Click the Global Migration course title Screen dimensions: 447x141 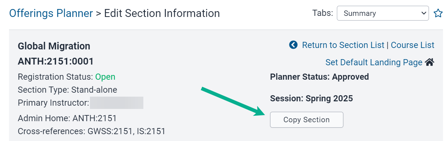[54, 46]
